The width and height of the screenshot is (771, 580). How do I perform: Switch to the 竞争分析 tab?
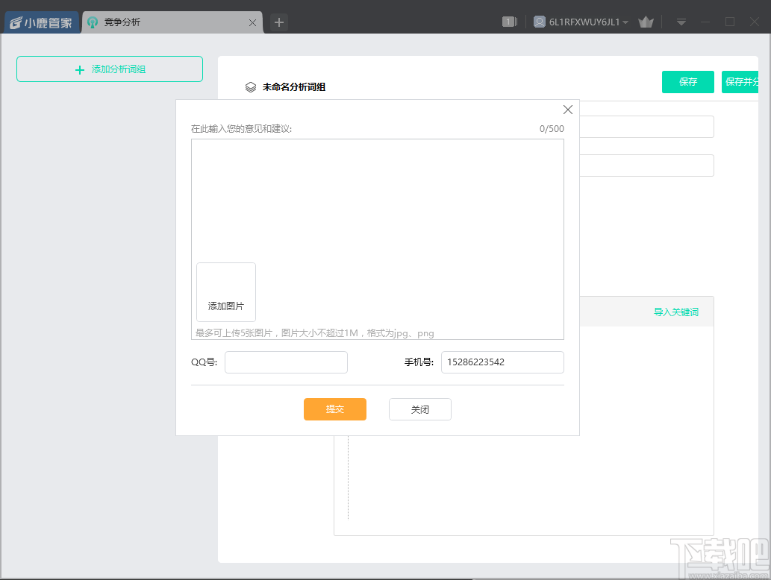click(x=134, y=22)
